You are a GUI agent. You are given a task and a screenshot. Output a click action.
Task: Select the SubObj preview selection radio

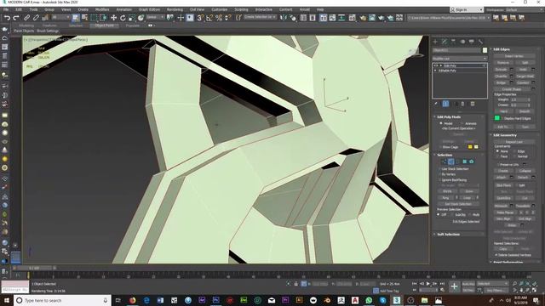(452, 215)
